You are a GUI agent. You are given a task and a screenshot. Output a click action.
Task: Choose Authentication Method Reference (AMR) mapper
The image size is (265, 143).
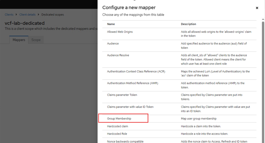(x=133, y=83)
